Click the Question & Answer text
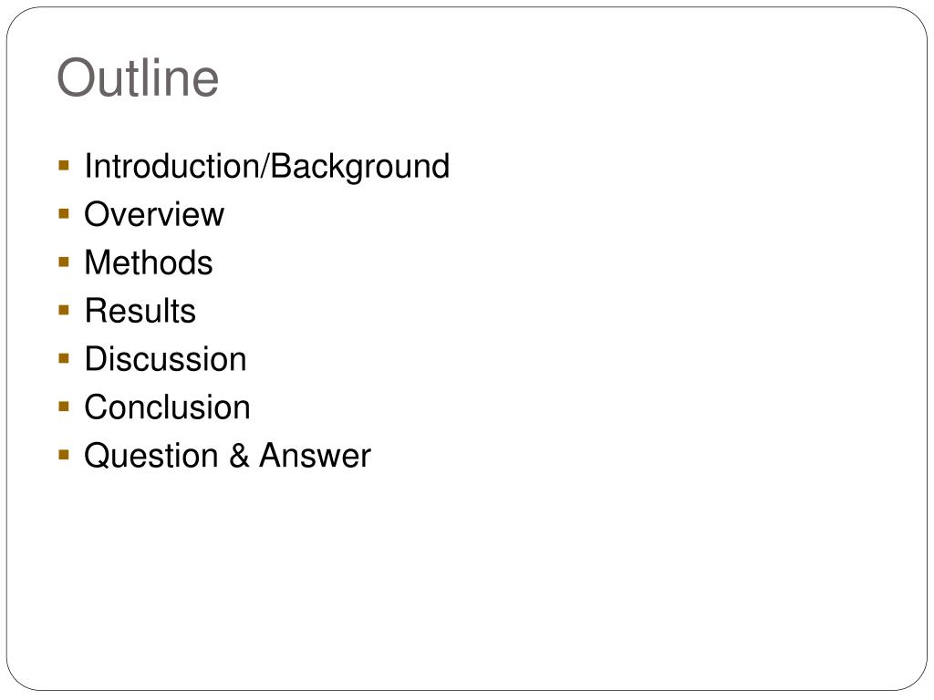 coord(227,456)
